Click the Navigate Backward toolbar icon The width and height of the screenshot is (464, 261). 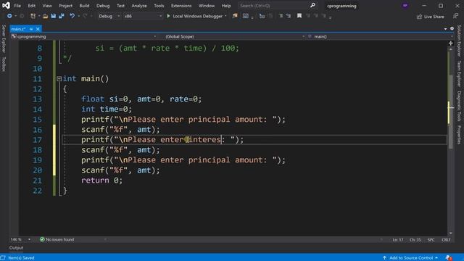[x=9, y=16]
